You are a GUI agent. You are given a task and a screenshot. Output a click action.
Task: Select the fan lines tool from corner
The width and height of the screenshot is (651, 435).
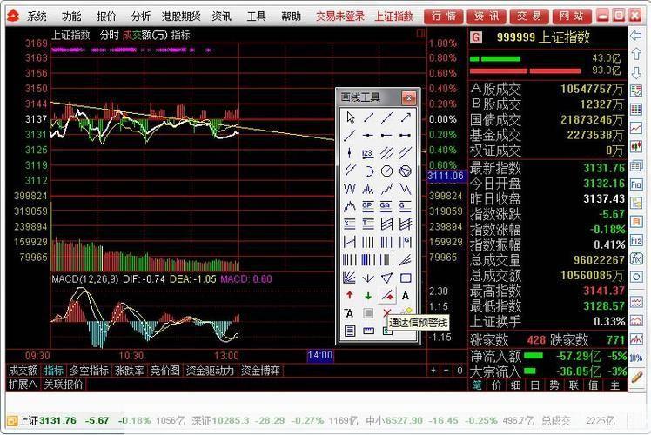click(x=350, y=278)
